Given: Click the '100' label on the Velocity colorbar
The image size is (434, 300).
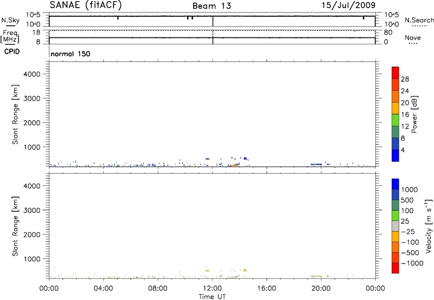Looking at the screenshot, I should [x=407, y=211].
